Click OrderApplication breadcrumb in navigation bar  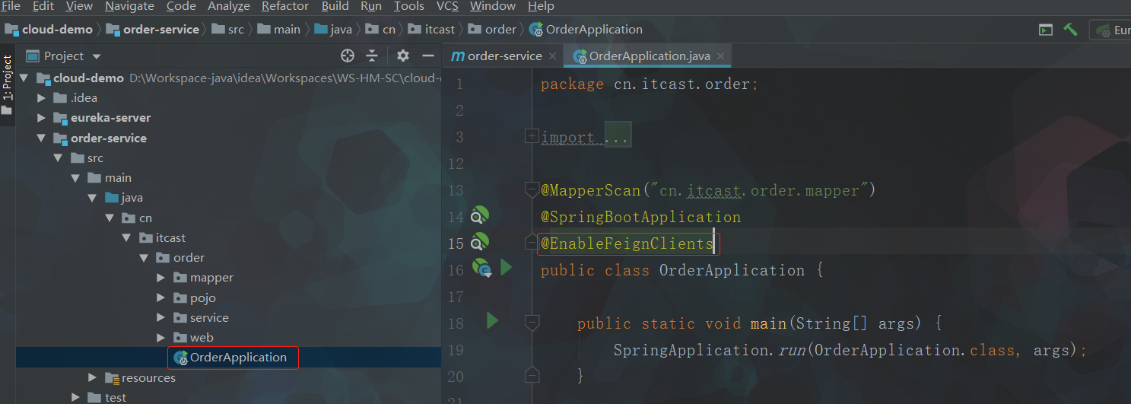[x=586, y=30]
